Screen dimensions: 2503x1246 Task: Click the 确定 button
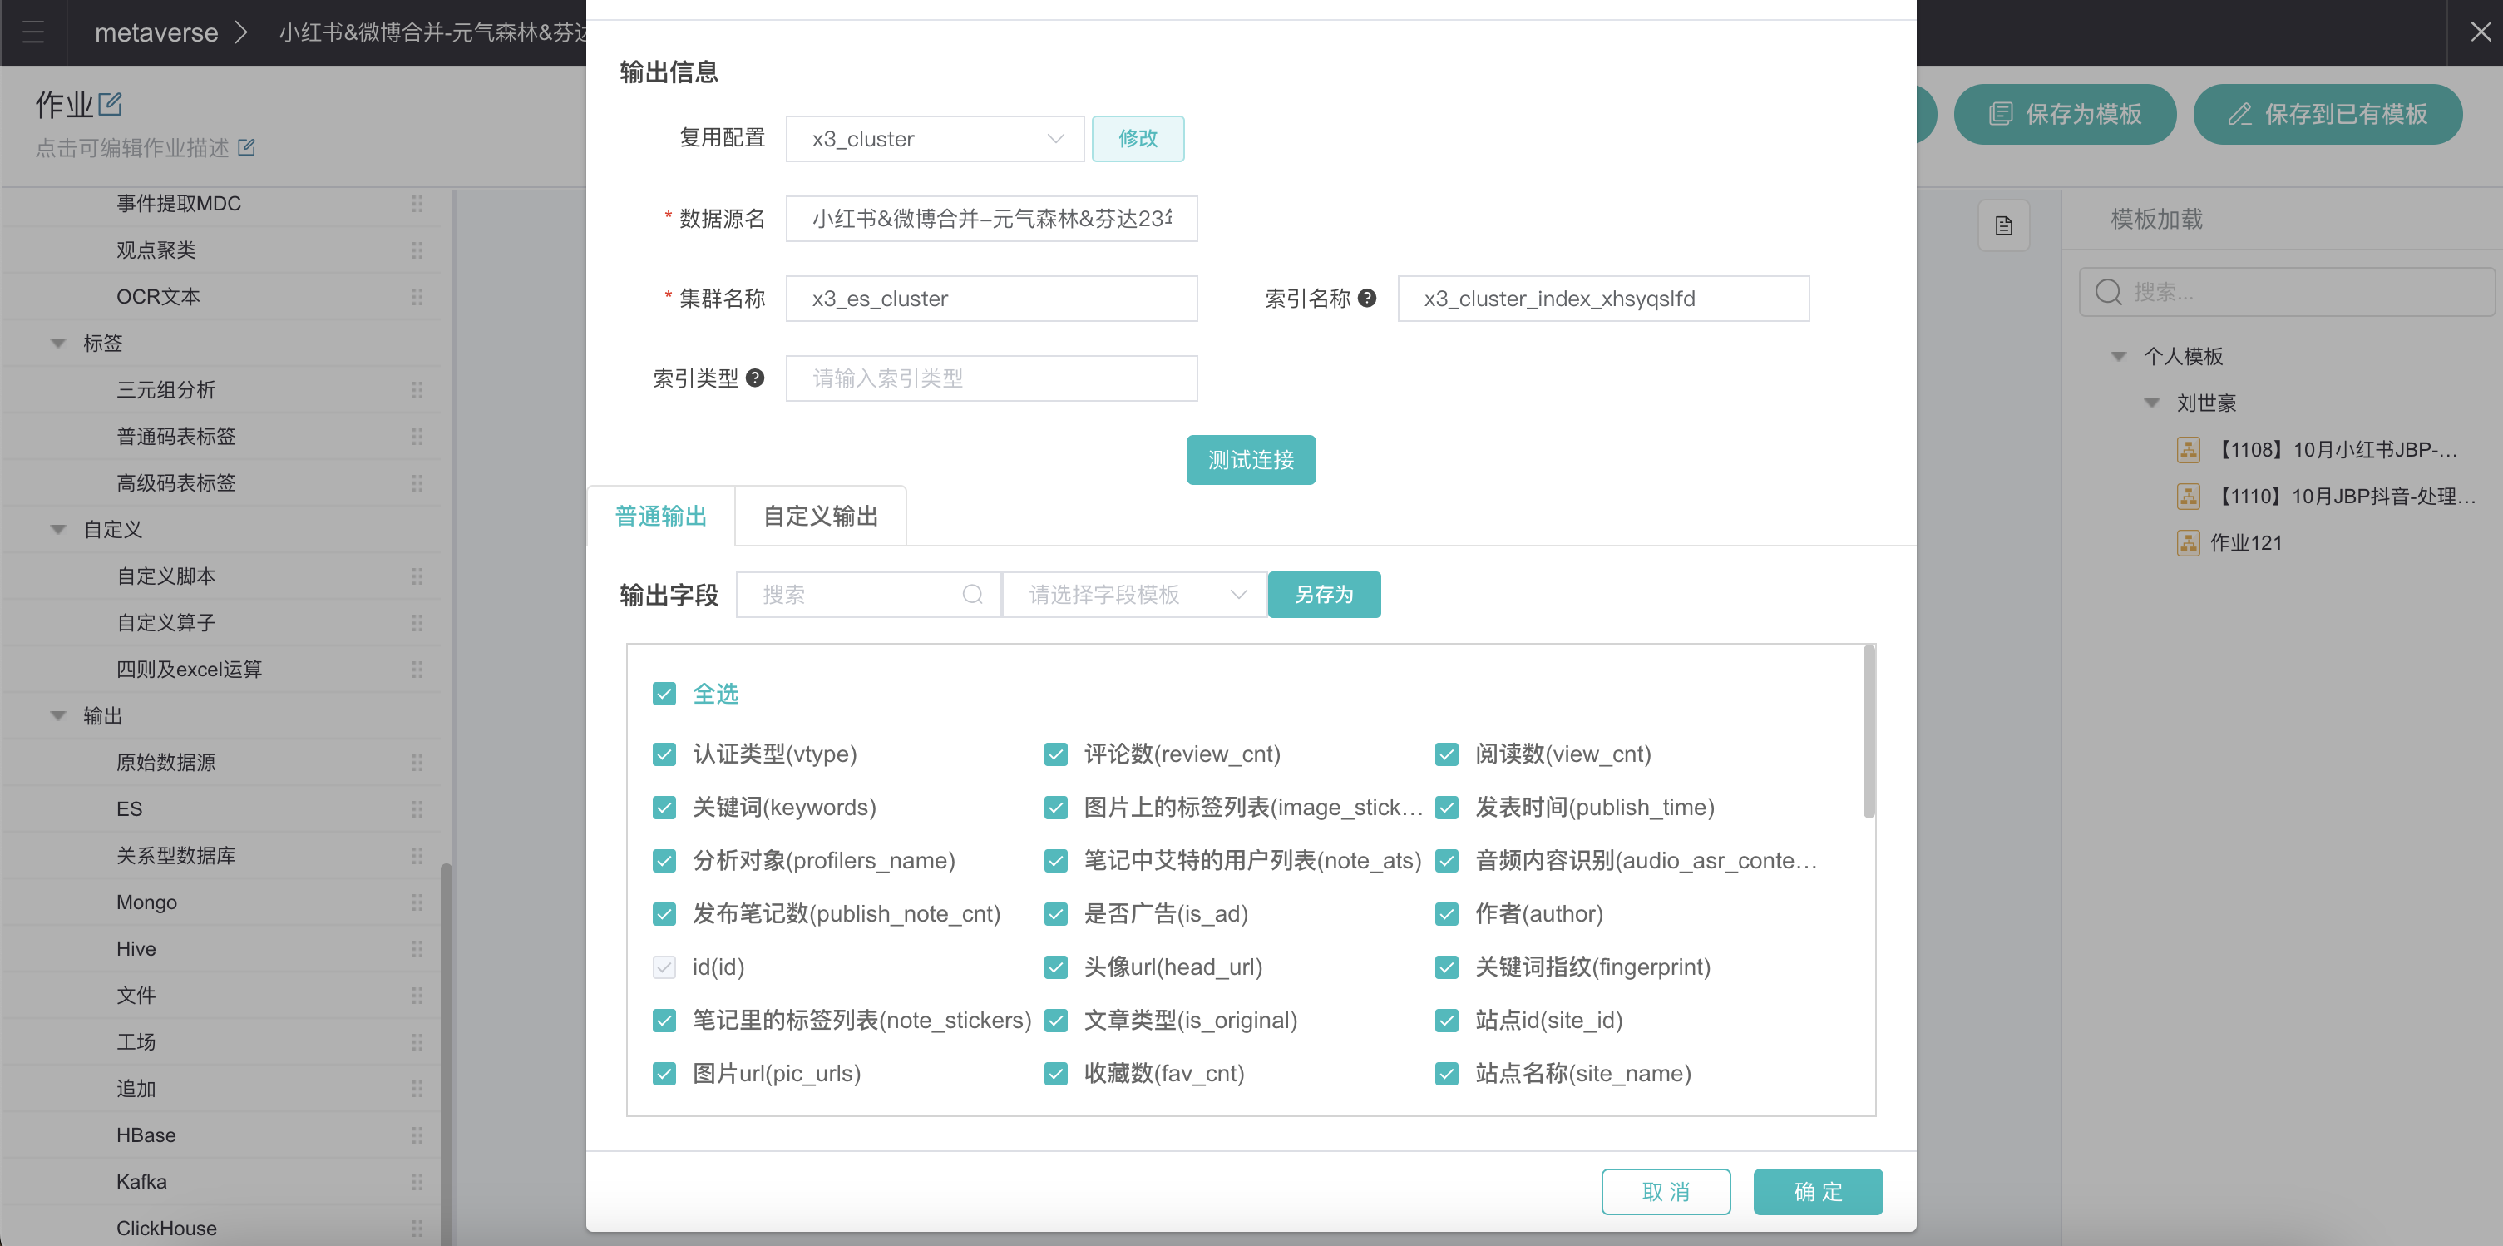tap(1818, 1192)
